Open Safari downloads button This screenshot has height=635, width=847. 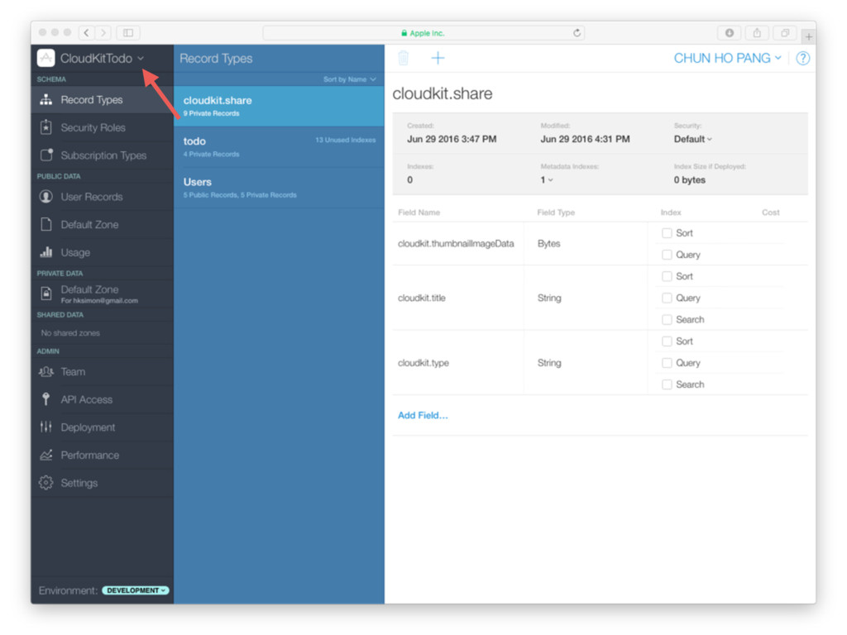(x=730, y=33)
